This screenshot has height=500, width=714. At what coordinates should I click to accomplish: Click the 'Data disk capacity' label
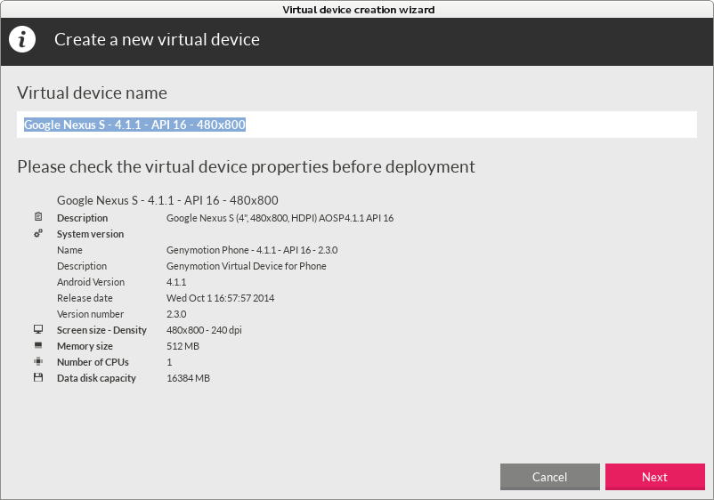[96, 378]
